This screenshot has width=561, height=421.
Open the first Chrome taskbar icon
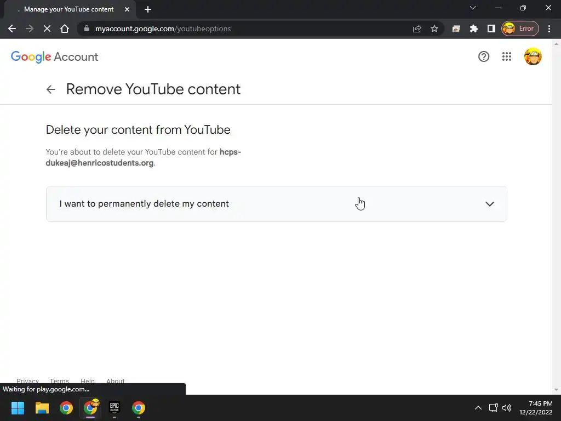tap(66, 408)
